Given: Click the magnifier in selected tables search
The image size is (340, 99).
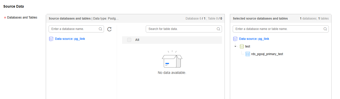Looking at the screenshot, I should 325,29.
